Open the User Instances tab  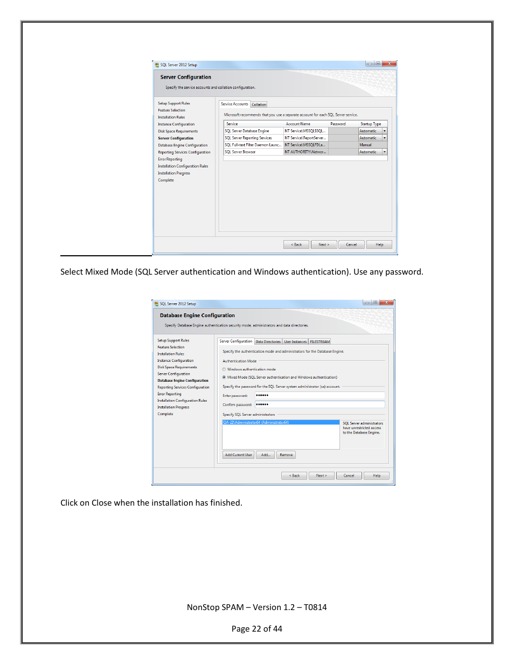click(x=295, y=341)
